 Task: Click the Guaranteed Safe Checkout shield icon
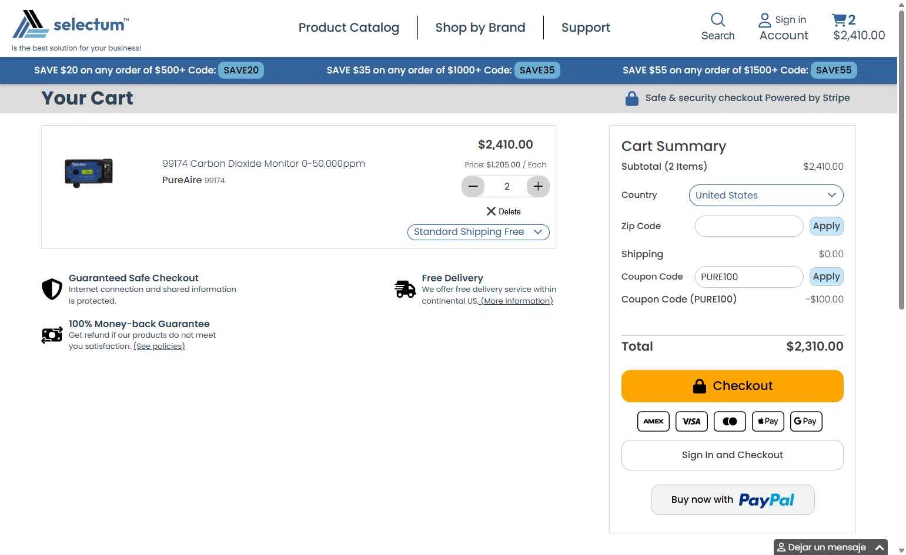52,289
